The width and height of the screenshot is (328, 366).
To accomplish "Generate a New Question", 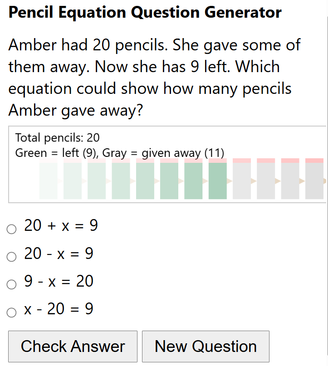I will 206,346.
